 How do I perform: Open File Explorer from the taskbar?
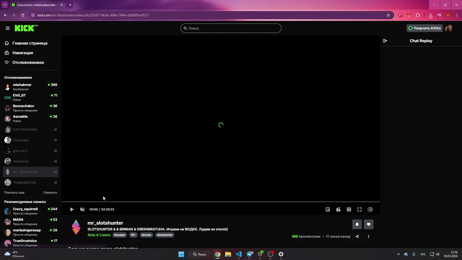pyautogui.click(x=228, y=254)
